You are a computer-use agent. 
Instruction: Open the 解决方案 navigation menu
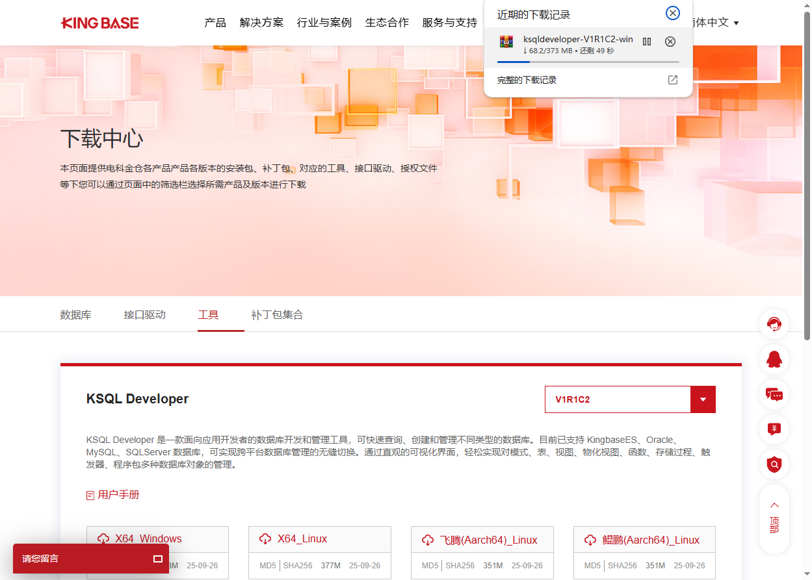click(x=261, y=23)
